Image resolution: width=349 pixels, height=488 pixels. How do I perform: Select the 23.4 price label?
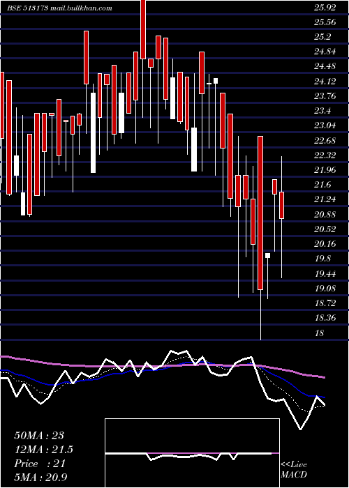tap(322, 111)
